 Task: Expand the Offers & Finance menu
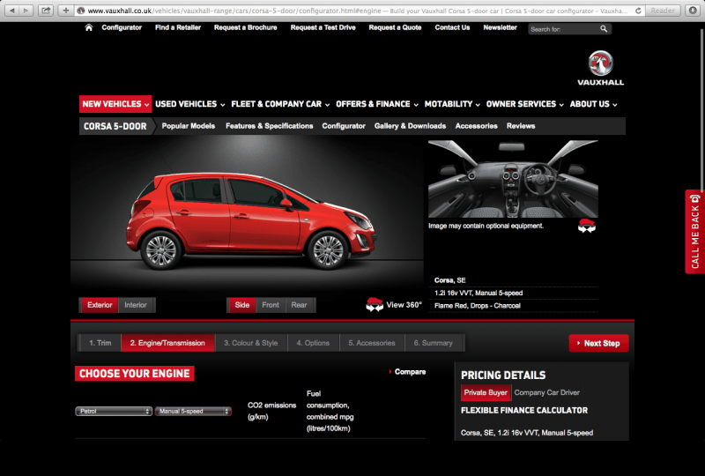tap(377, 104)
